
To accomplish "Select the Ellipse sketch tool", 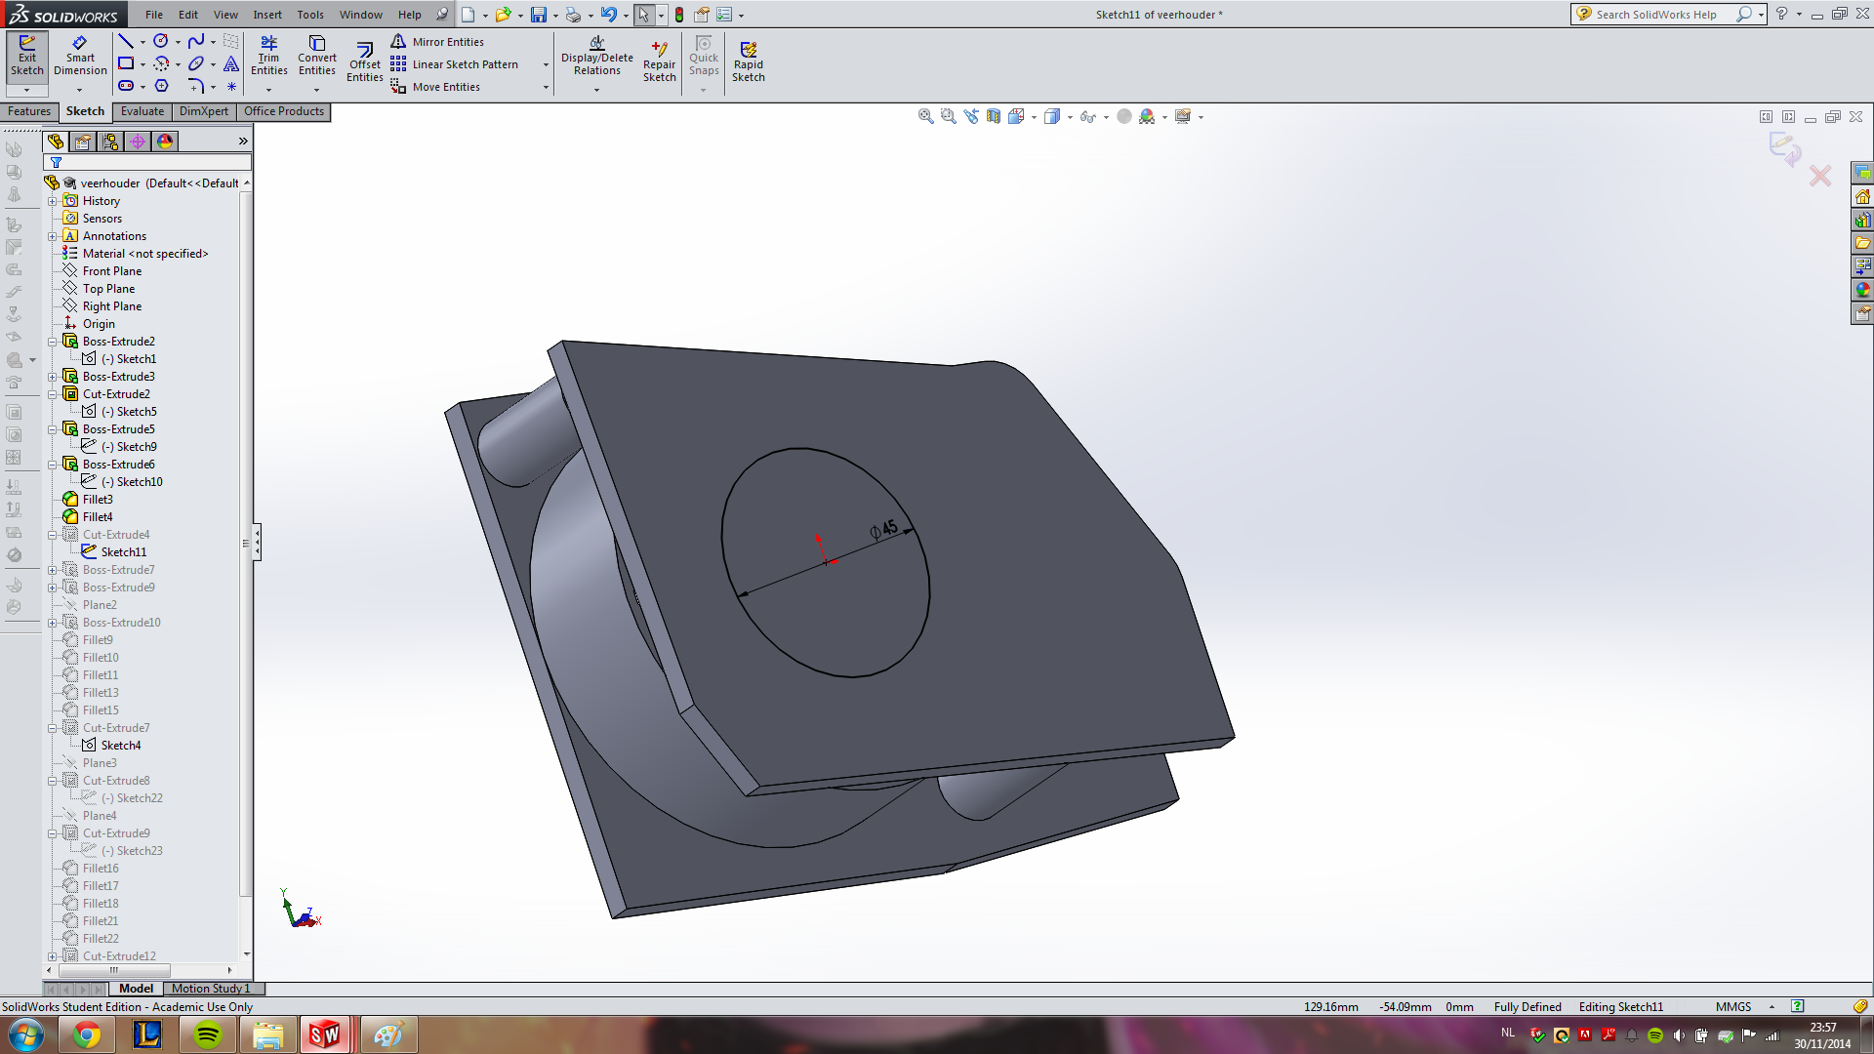I will tap(196, 63).
